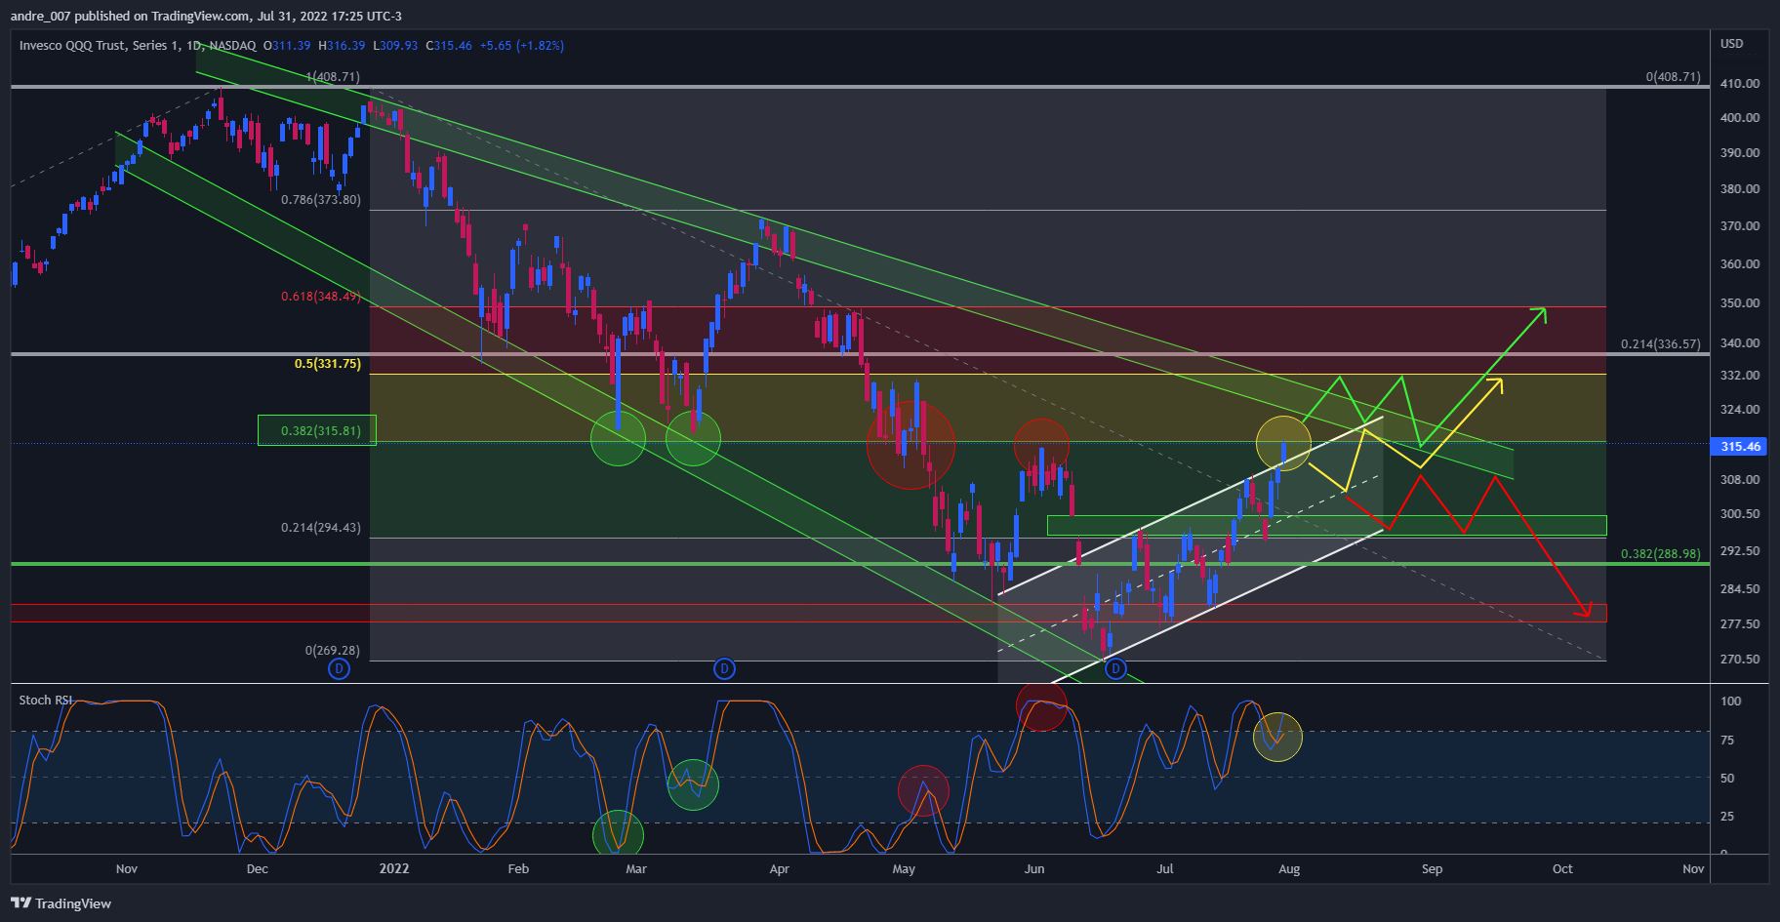Click the 300.50 price axis label
1780x922 pixels.
pyautogui.click(x=1740, y=514)
